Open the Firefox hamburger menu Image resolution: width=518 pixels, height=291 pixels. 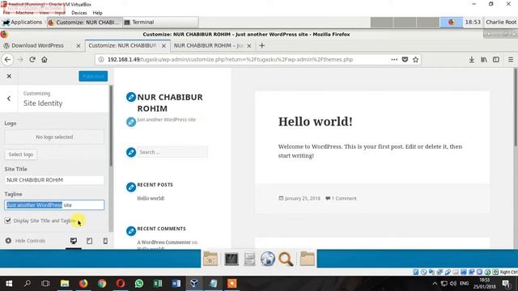click(511, 60)
